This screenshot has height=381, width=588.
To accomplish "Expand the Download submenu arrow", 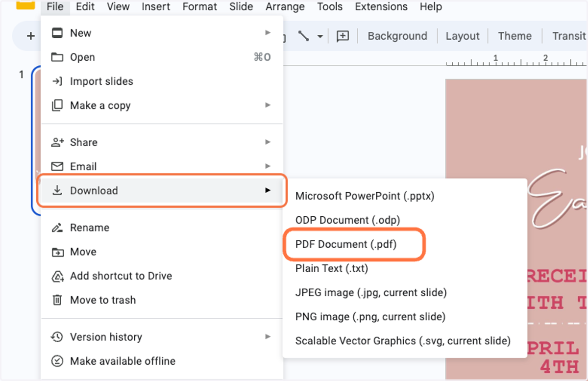I will [268, 190].
